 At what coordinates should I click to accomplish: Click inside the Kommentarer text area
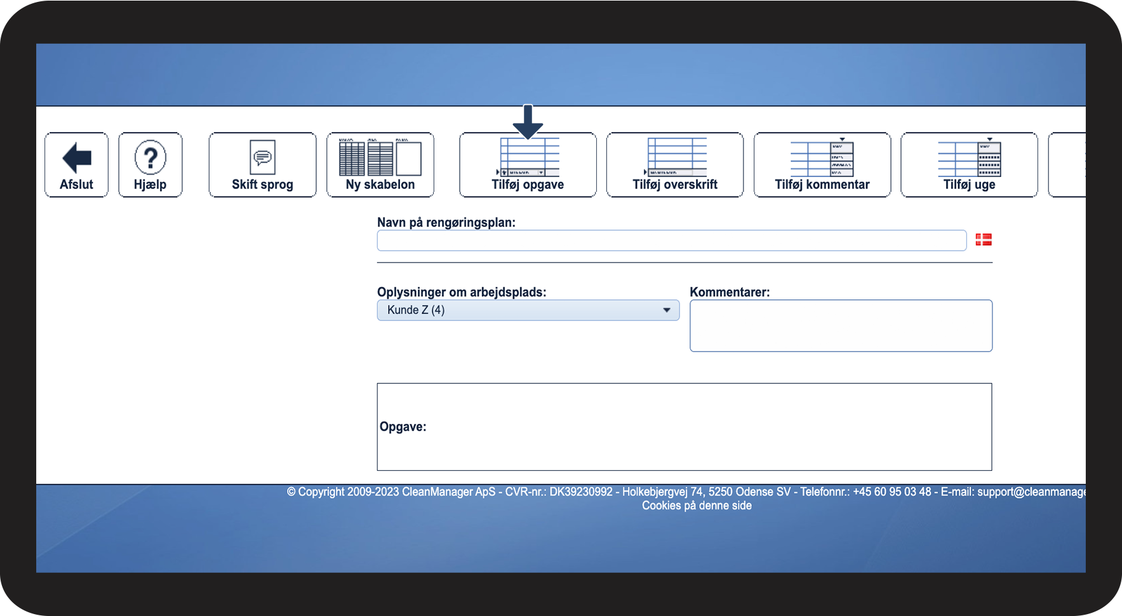841,325
